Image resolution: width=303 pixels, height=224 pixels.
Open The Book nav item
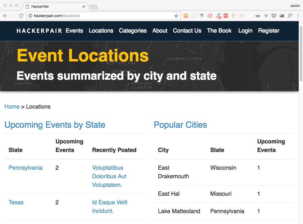(219, 31)
